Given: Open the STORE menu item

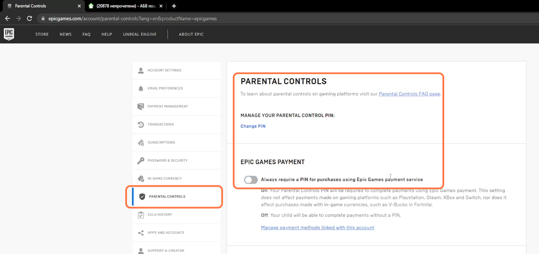Looking at the screenshot, I should 42,34.
